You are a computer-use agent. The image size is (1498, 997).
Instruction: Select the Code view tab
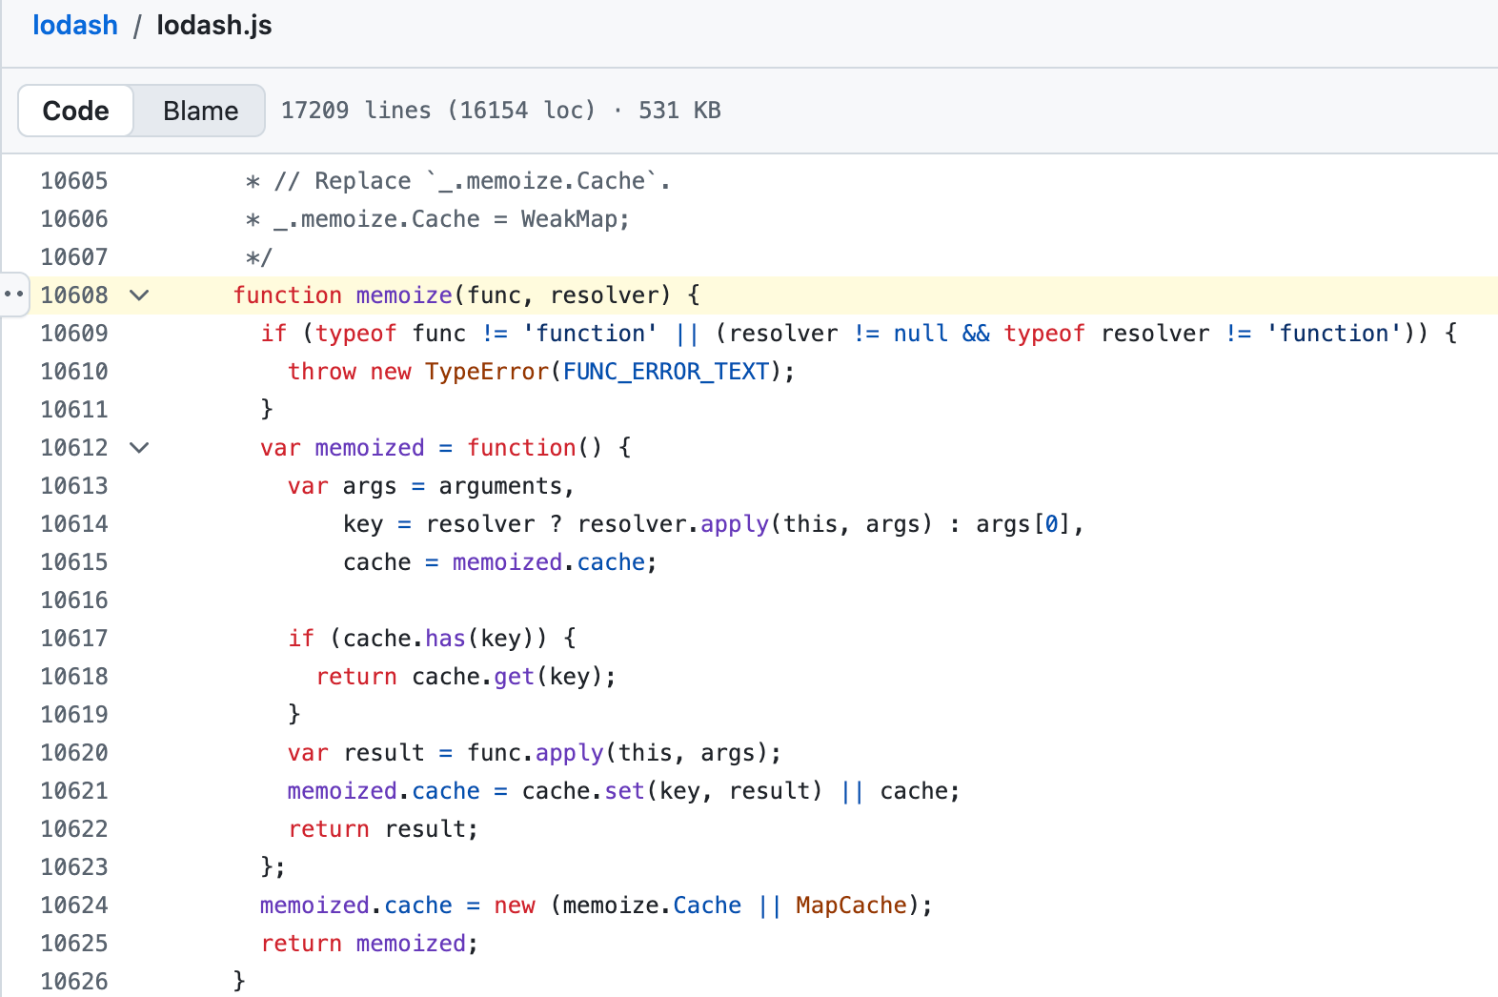(75, 111)
